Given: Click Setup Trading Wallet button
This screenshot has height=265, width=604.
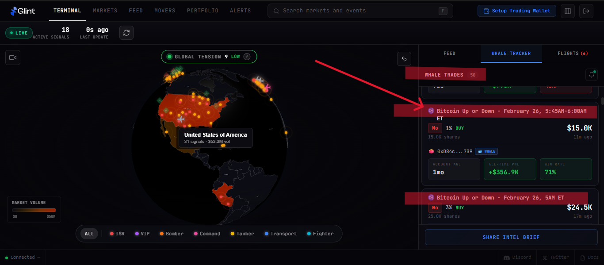Looking at the screenshot, I should (516, 11).
